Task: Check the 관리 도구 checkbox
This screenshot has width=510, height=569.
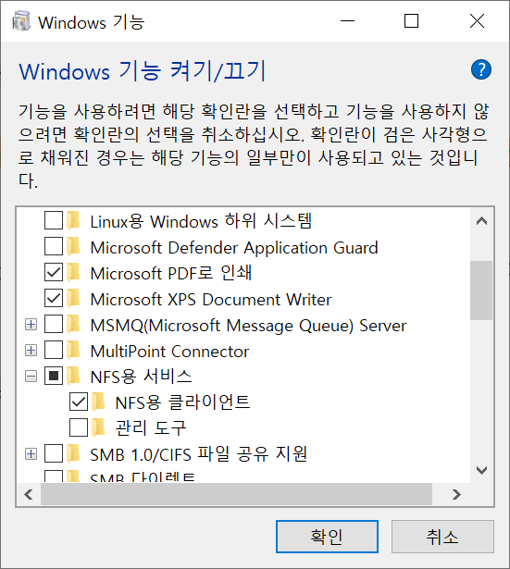Action: 79,427
